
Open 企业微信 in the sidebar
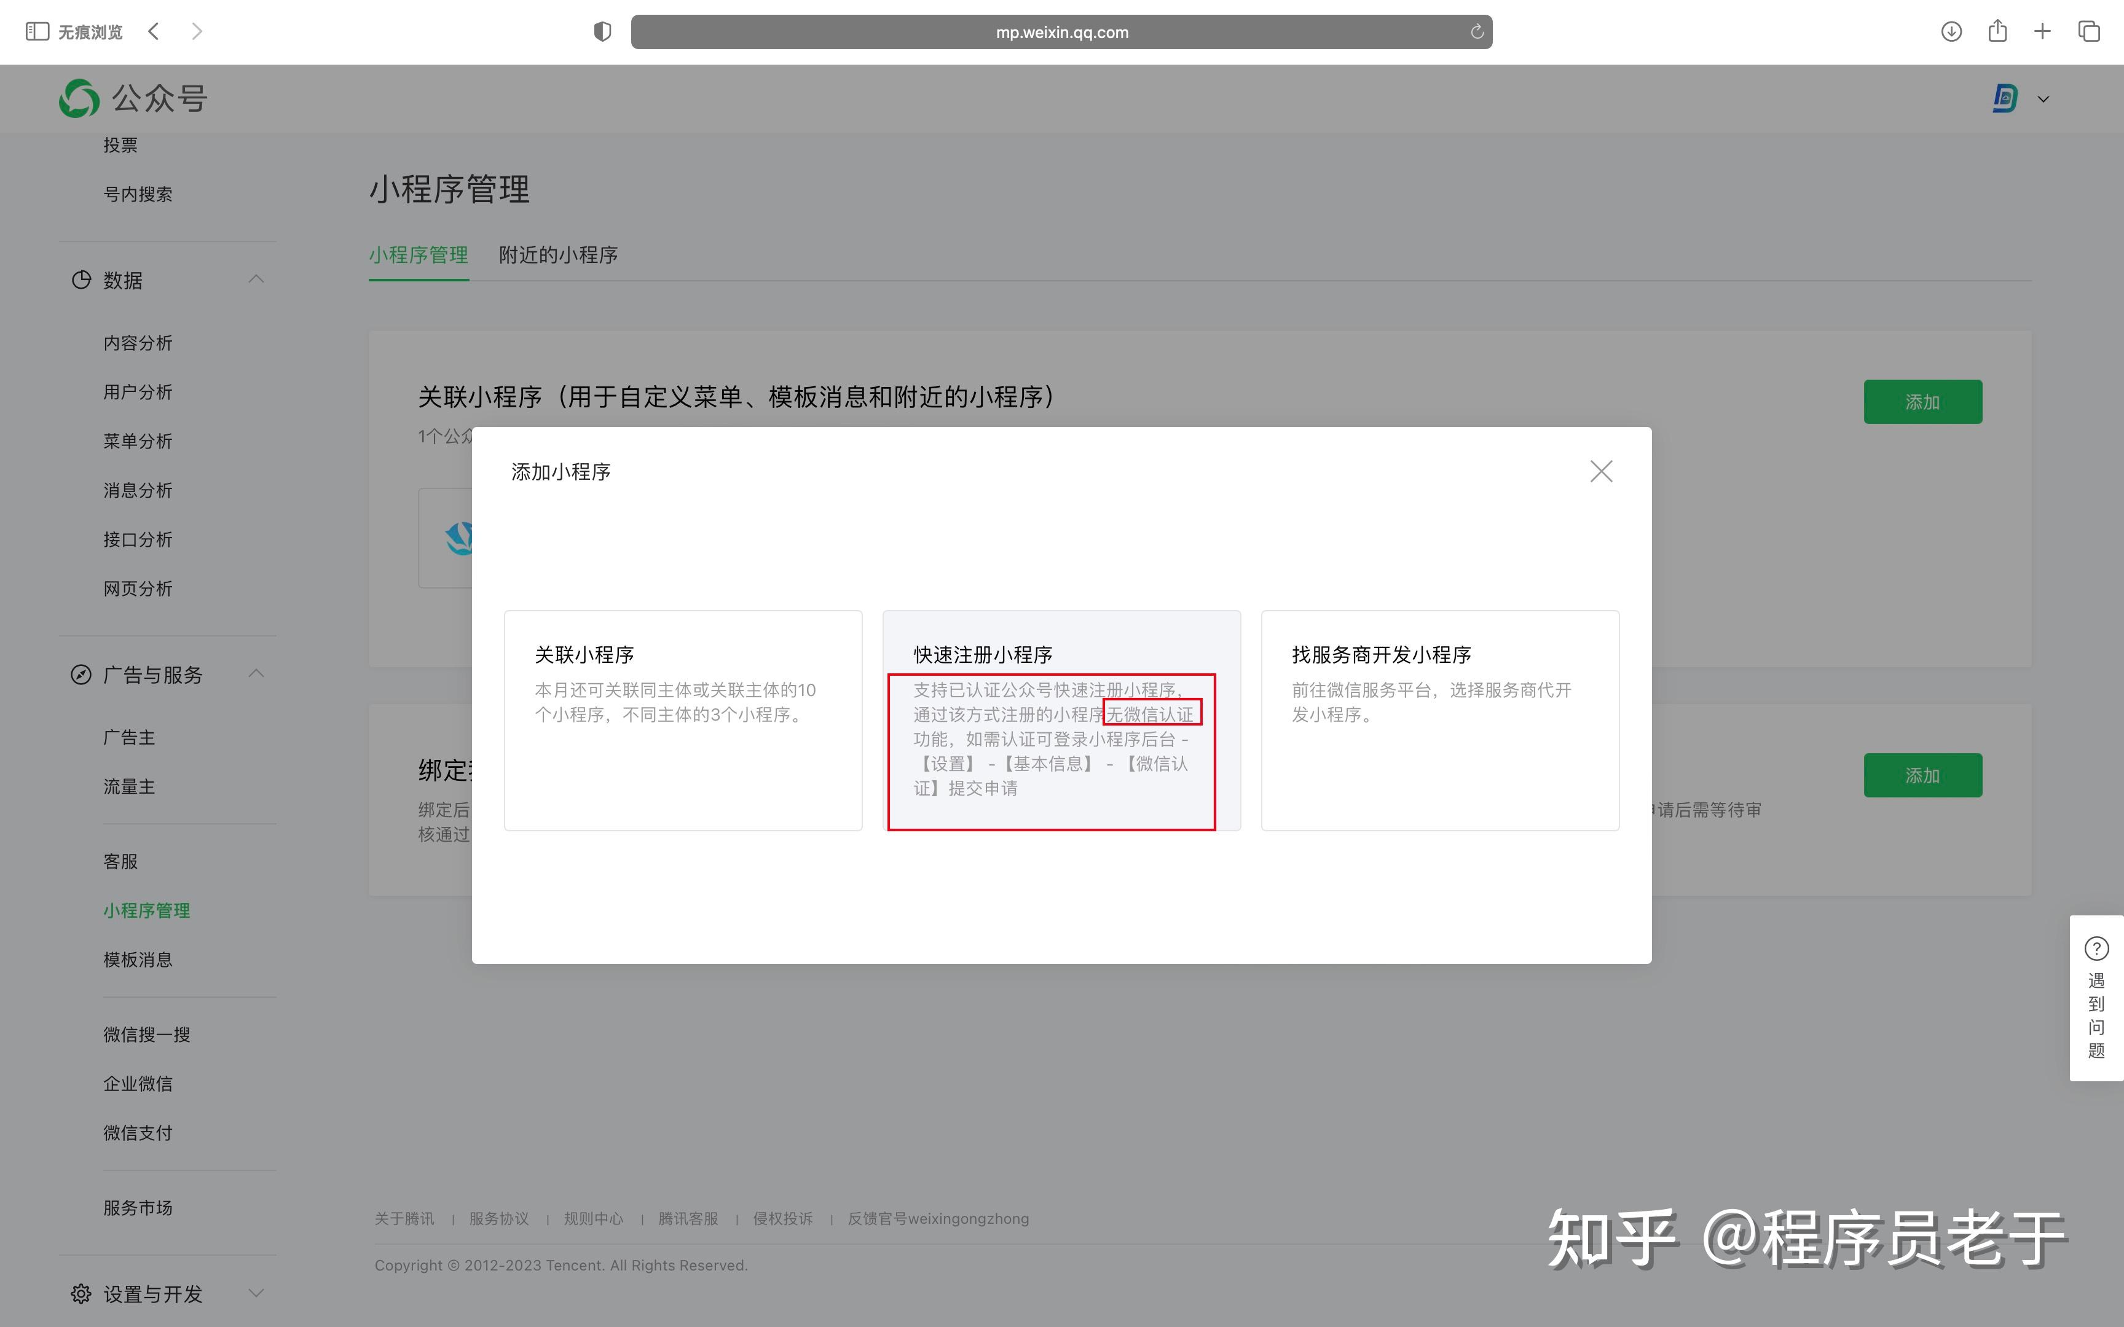pos(138,1084)
